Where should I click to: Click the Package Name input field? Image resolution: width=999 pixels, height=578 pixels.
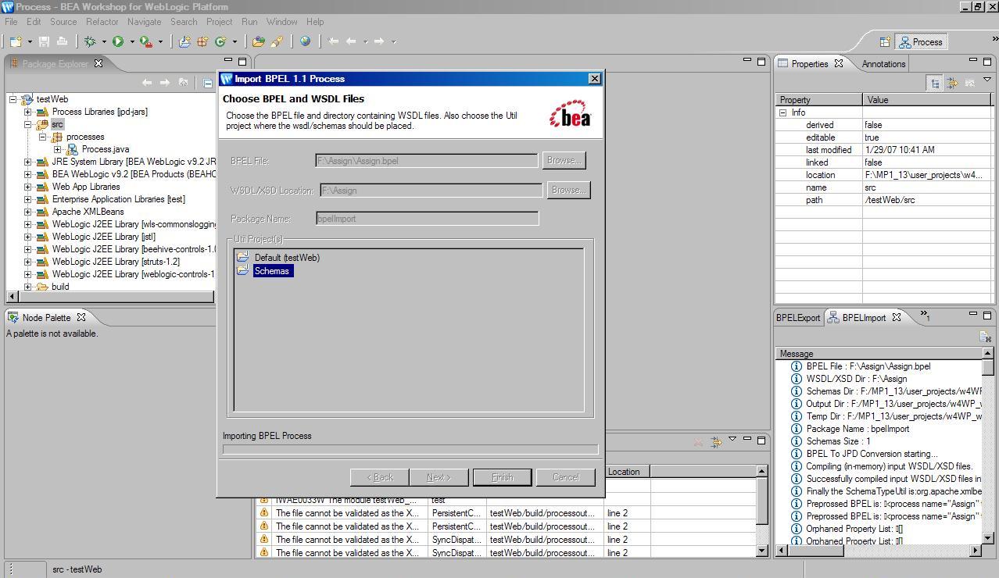point(427,219)
